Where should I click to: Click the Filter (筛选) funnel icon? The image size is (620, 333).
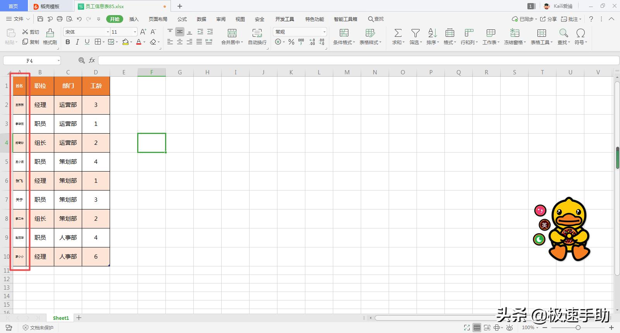pyautogui.click(x=415, y=33)
